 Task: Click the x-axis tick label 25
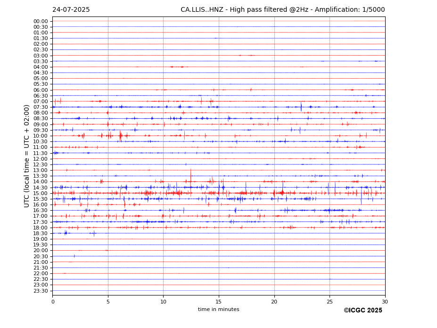point(330,302)
